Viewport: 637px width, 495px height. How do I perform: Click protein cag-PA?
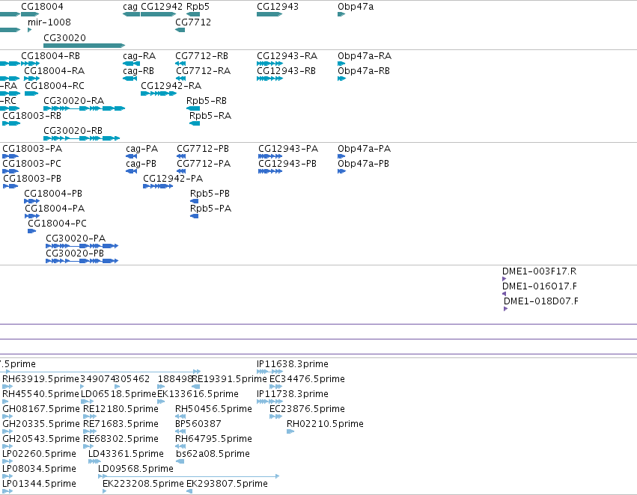(141, 149)
